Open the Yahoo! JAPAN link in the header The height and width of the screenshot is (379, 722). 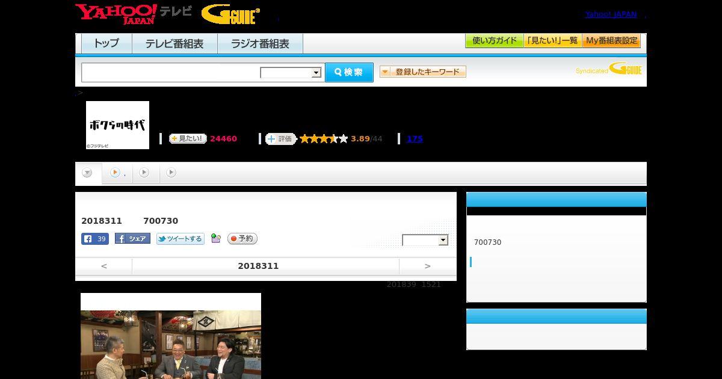tap(611, 14)
